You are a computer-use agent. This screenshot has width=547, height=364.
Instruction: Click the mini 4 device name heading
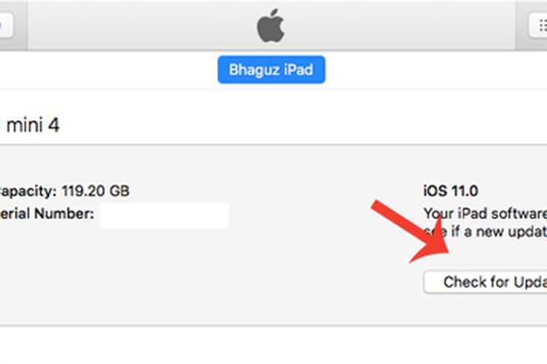tap(33, 124)
